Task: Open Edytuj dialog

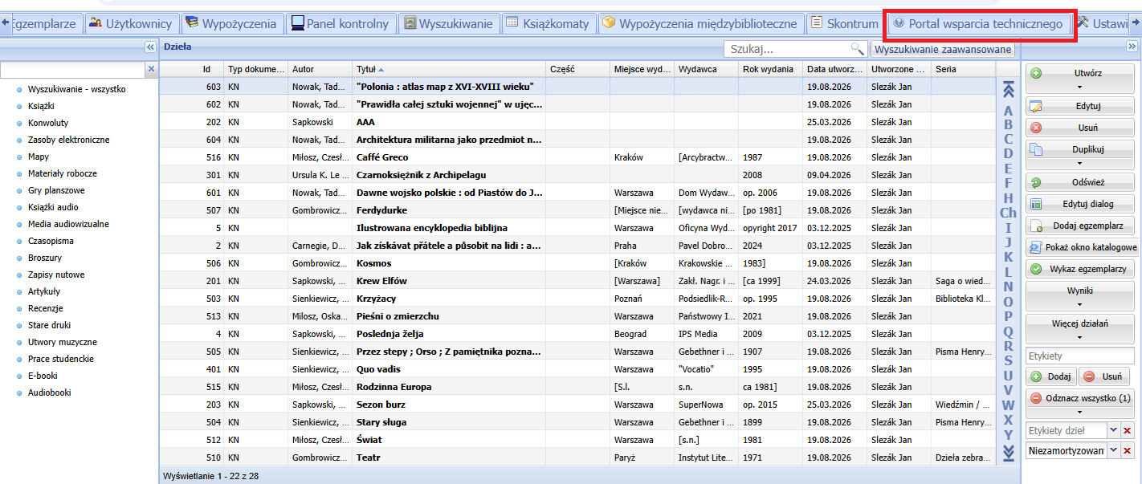Action: point(1080,204)
